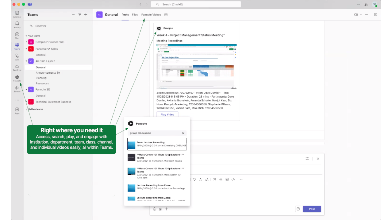Collapse the Your teams section
This screenshot has width=392, height=220.
[x=26, y=36]
